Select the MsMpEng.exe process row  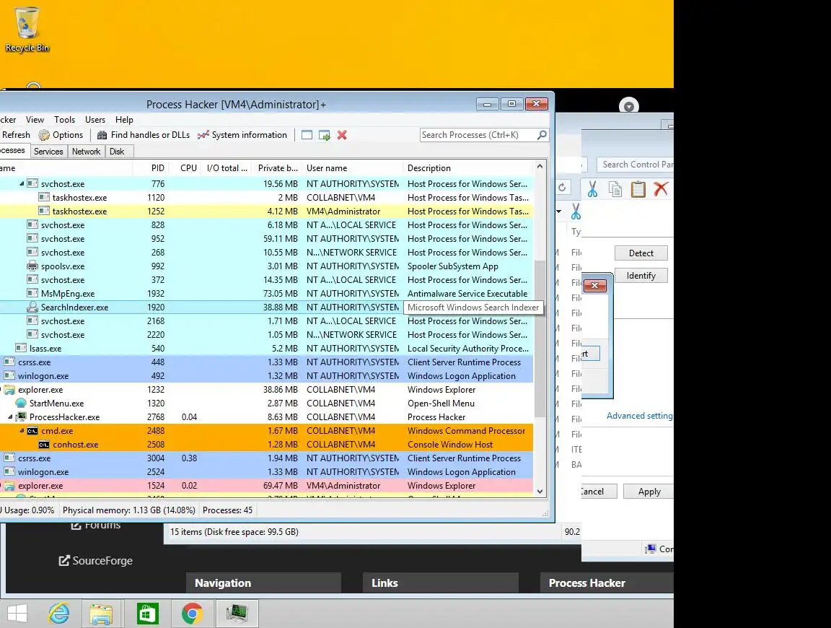[267, 293]
